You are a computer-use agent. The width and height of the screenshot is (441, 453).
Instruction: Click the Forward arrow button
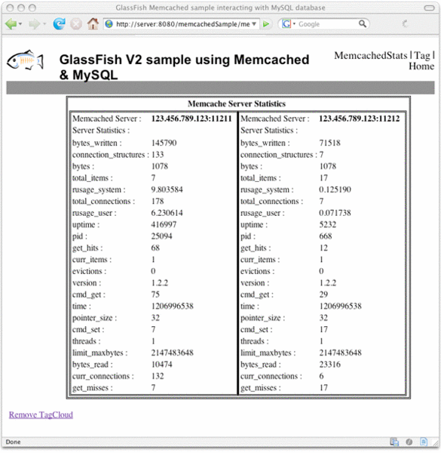point(35,24)
